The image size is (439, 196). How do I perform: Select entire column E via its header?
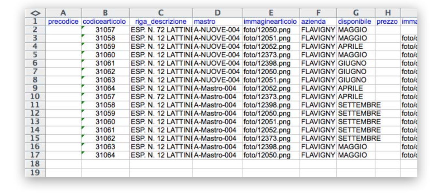coord(271,13)
